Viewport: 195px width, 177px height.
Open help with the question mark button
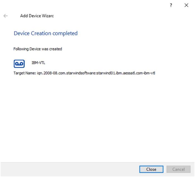point(171,5)
